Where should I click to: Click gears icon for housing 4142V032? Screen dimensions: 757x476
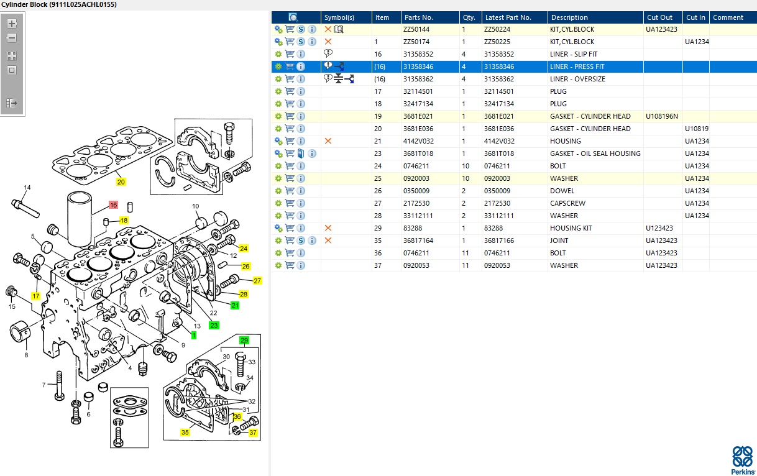[x=278, y=141]
